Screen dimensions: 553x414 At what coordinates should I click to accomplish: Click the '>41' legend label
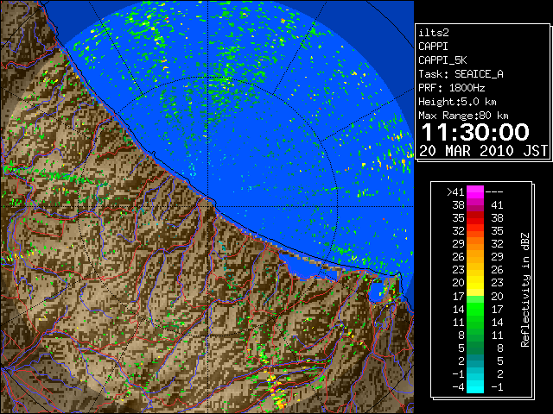[455, 192]
